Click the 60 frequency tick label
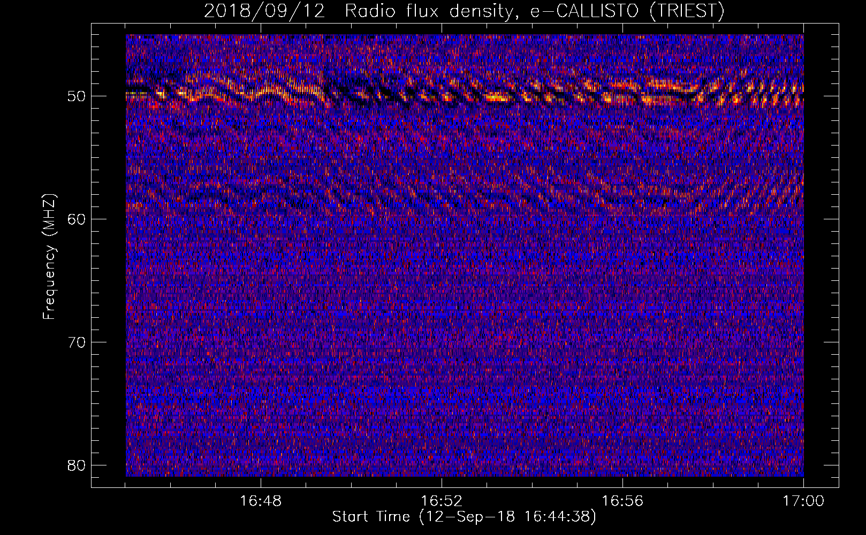Screen dimensions: 866x535 coord(77,219)
